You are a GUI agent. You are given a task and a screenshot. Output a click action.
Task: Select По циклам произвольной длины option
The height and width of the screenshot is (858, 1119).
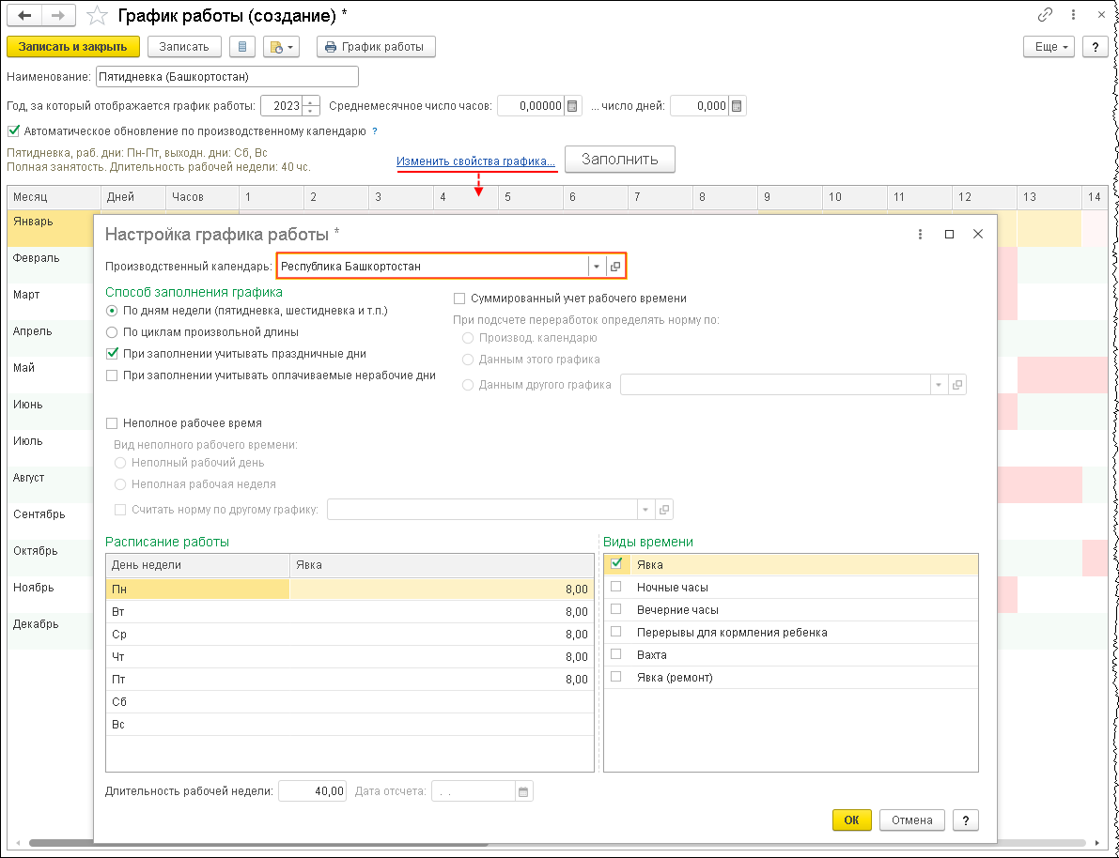point(111,332)
